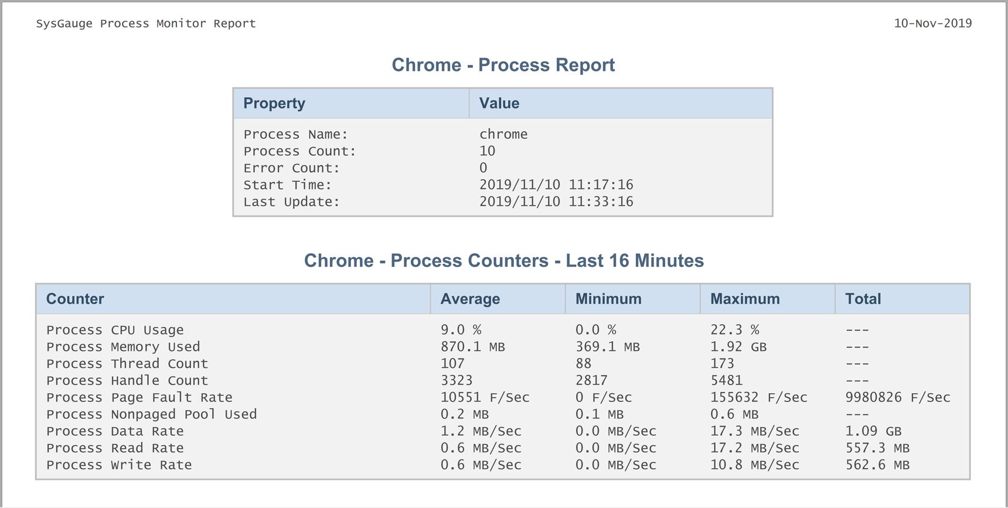Click the Process Nonpaged Pool Used label
The image size is (1008, 508).
tap(151, 414)
